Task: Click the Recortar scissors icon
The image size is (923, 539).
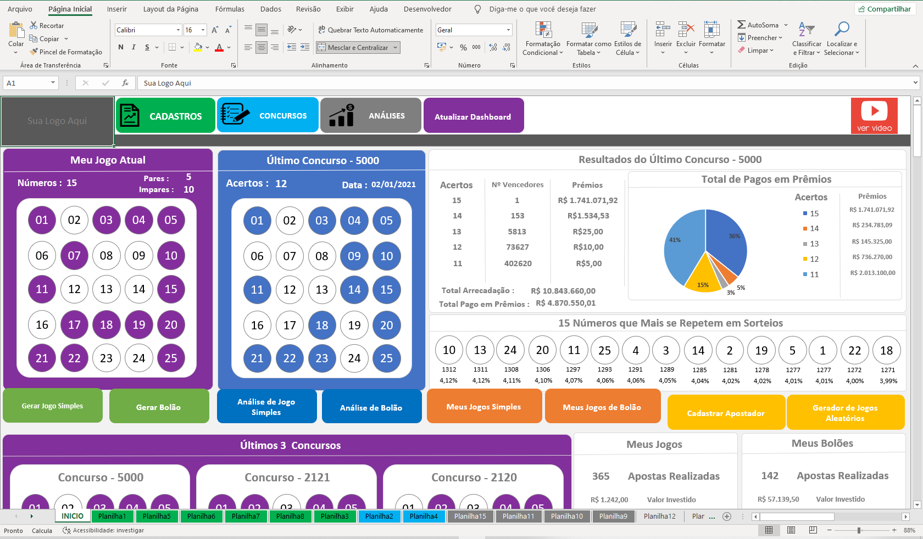Action: tap(34, 25)
